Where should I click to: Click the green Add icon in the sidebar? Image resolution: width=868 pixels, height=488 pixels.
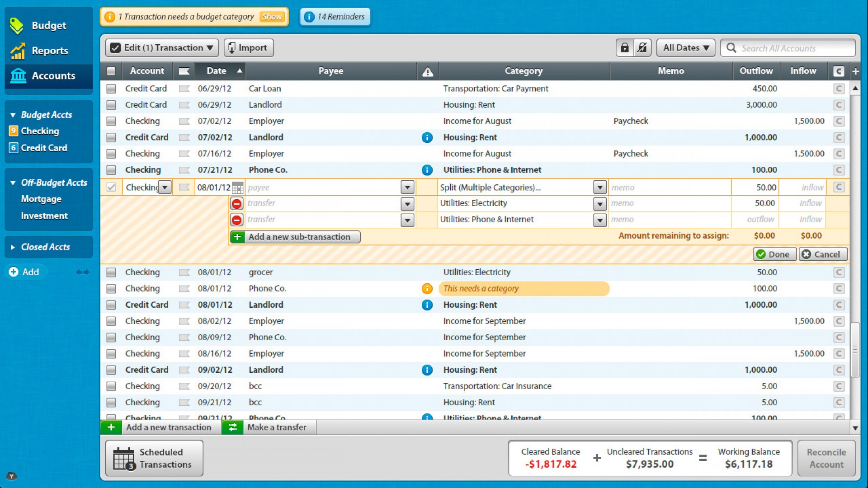click(13, 272)
